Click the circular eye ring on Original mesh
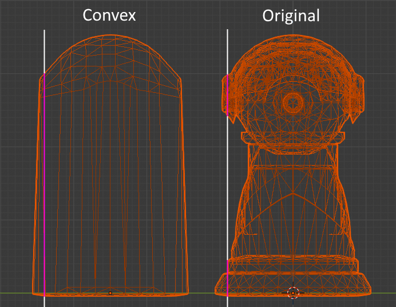 point(292,104)
